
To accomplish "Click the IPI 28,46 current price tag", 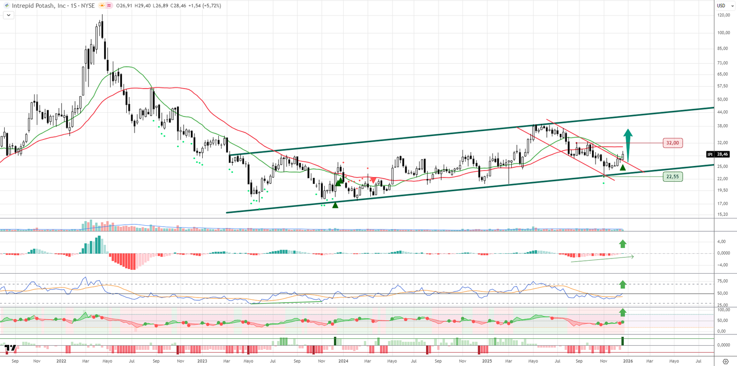I will 718,154.
